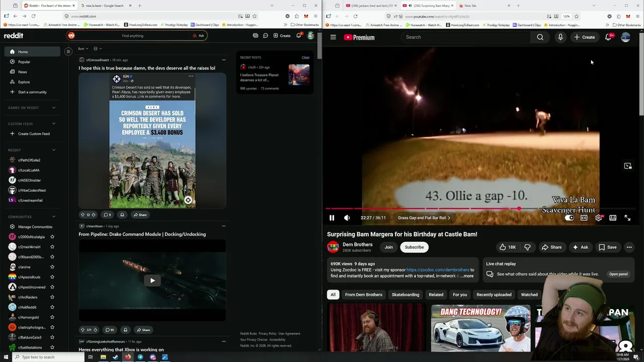Click the YouTube search magnifier button
The height and width of the screenshot is (362, 644).
coord(540,37)
